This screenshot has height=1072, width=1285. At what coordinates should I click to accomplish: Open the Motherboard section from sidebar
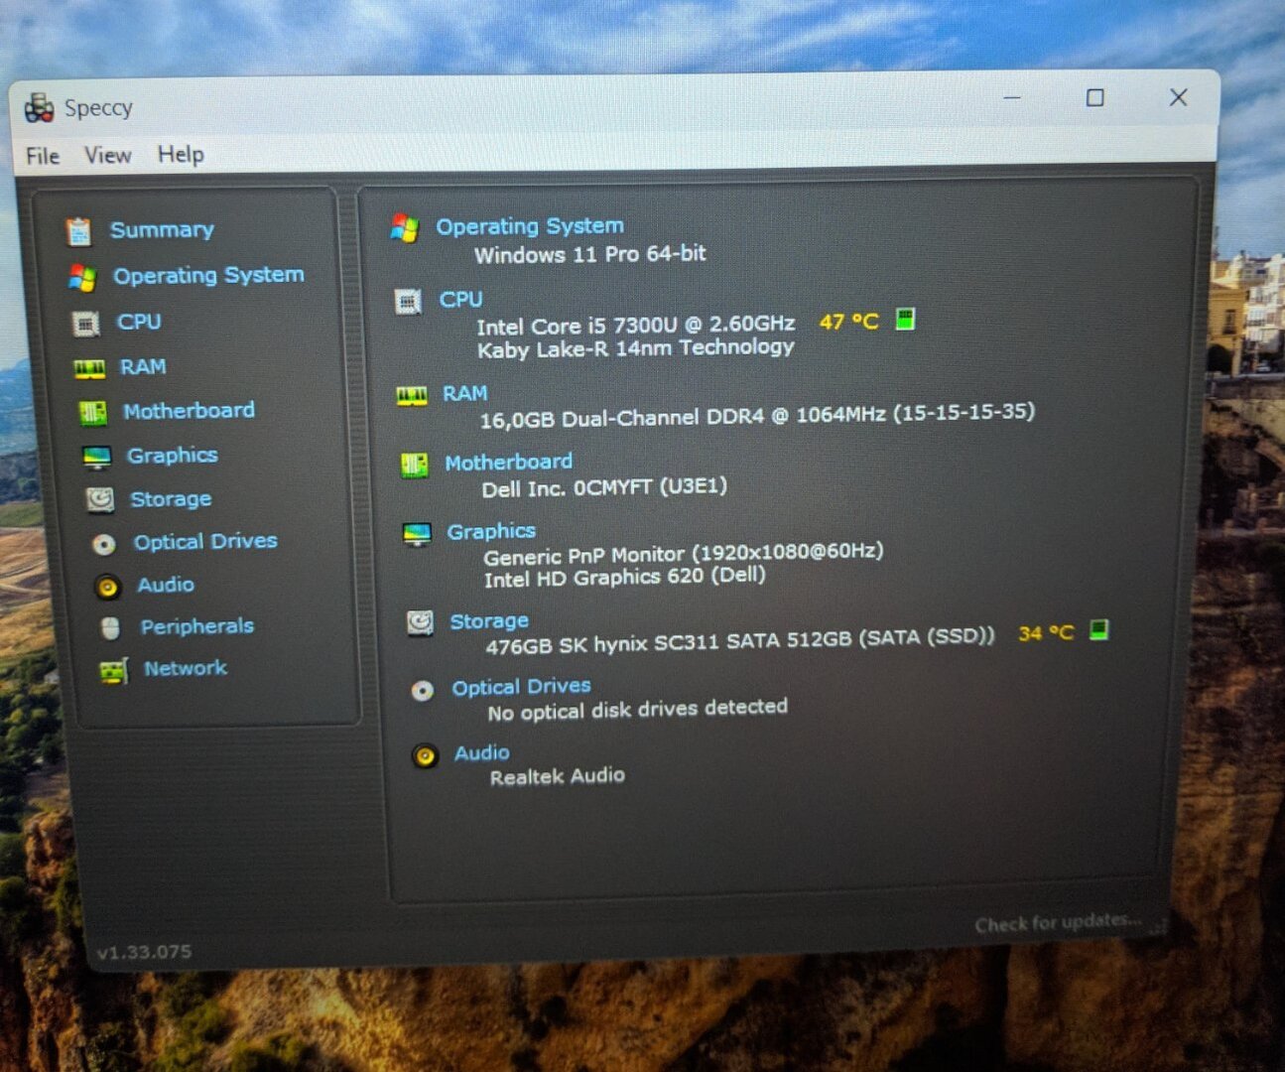189,410
